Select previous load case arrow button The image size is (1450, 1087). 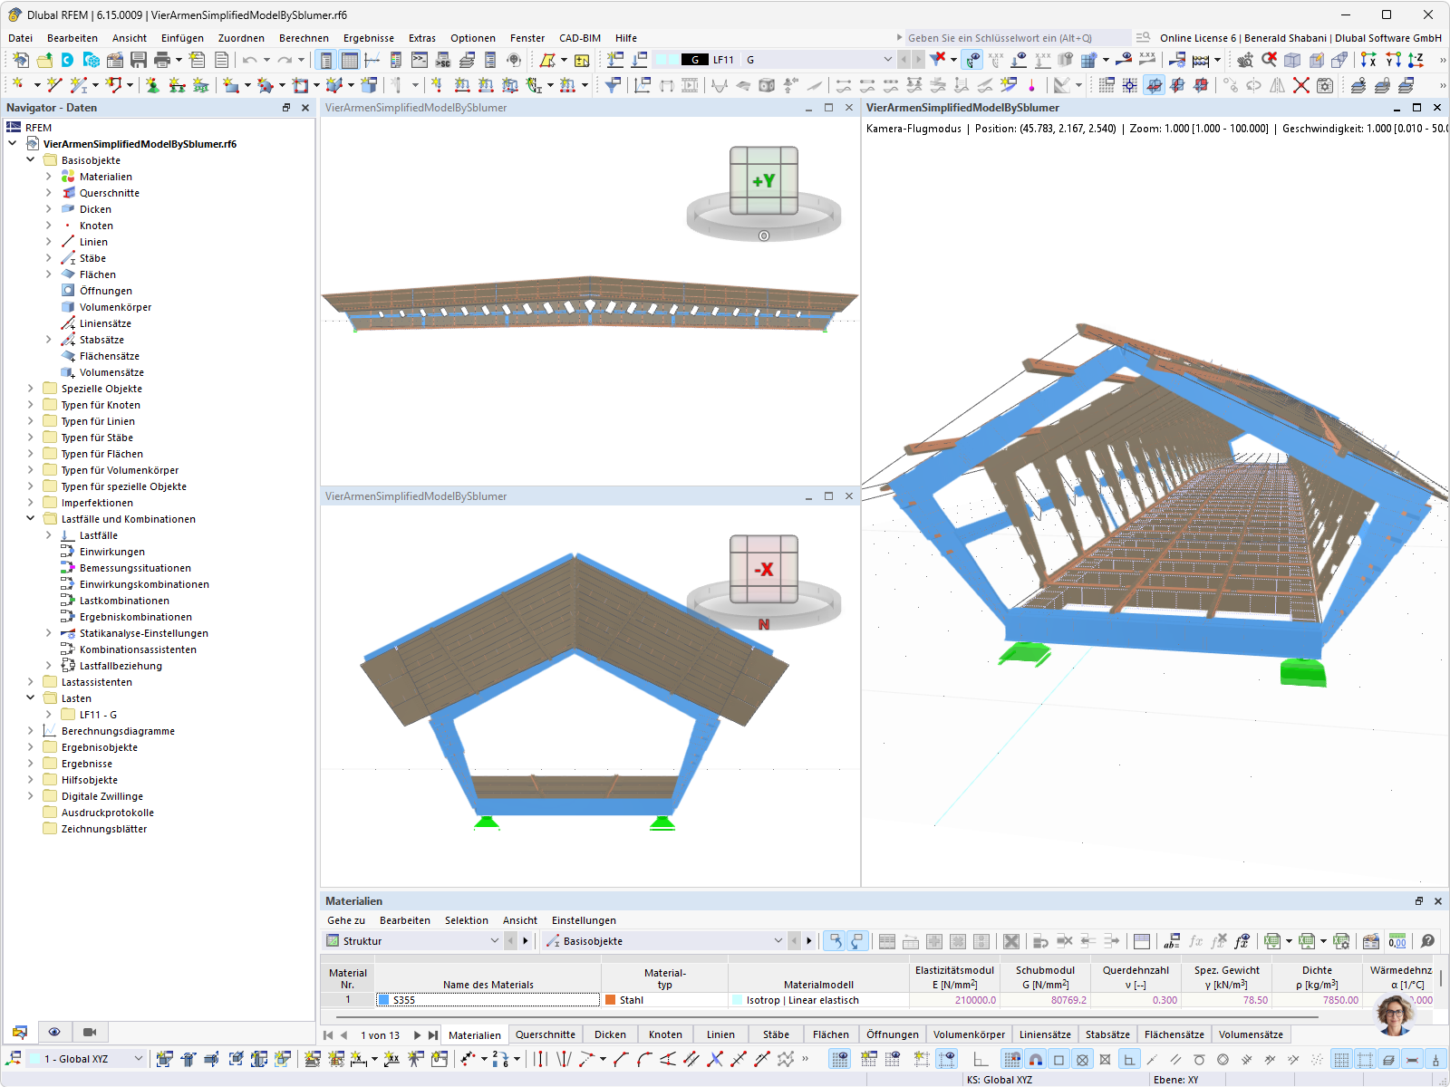(x=904, y=60)
